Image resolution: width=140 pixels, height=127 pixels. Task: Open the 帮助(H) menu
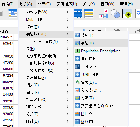click(x=126, y=4)
